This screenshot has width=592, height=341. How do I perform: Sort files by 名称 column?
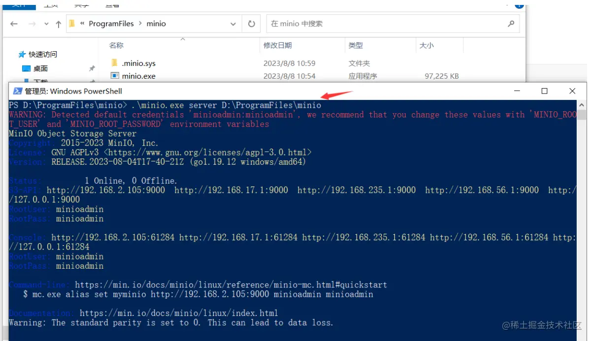point(116,45)
